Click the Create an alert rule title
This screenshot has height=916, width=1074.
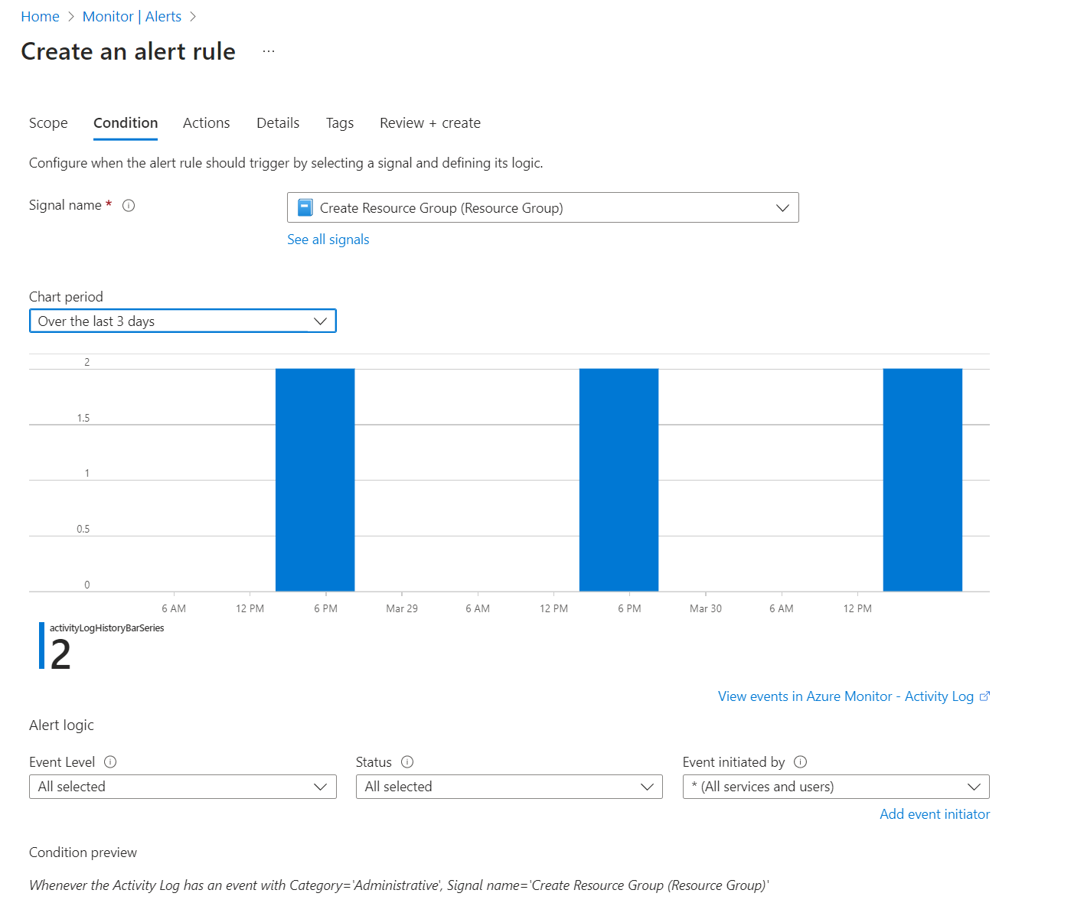click(128, 51)
